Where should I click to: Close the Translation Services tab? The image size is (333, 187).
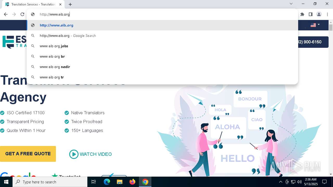(60, 4)
